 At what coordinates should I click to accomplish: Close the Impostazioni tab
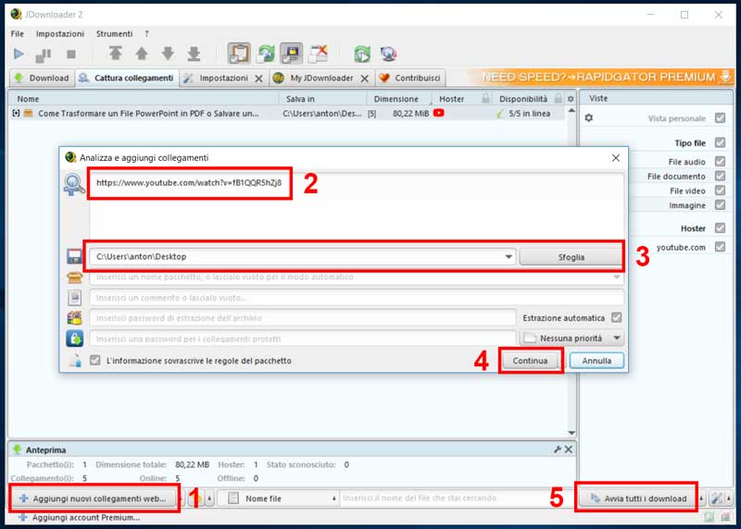(258, 79)
